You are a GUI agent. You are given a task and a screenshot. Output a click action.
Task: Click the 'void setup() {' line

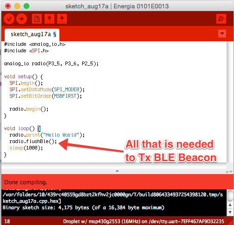23,77
